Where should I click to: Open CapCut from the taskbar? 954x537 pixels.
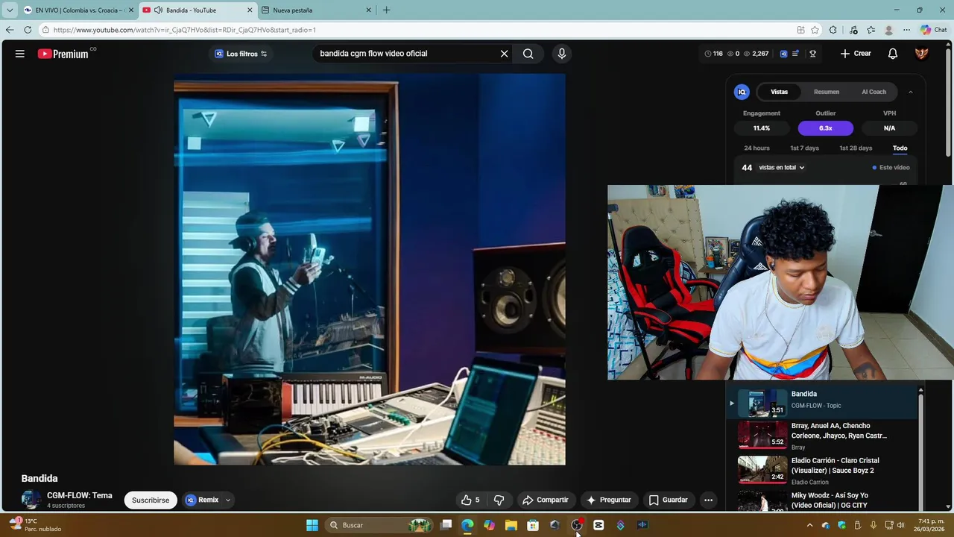click(x=598, y=525)
